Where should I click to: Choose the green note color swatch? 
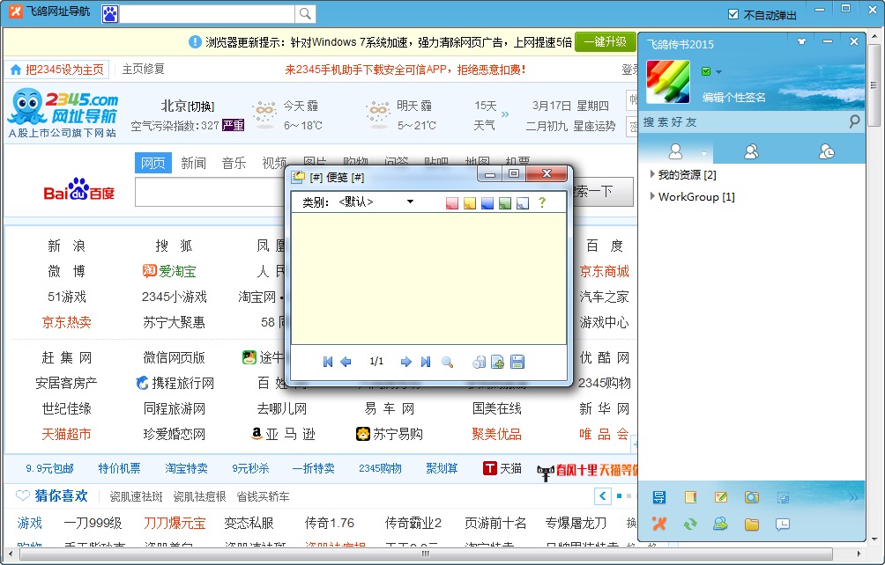pyautogui.click(x=504, y=202)
